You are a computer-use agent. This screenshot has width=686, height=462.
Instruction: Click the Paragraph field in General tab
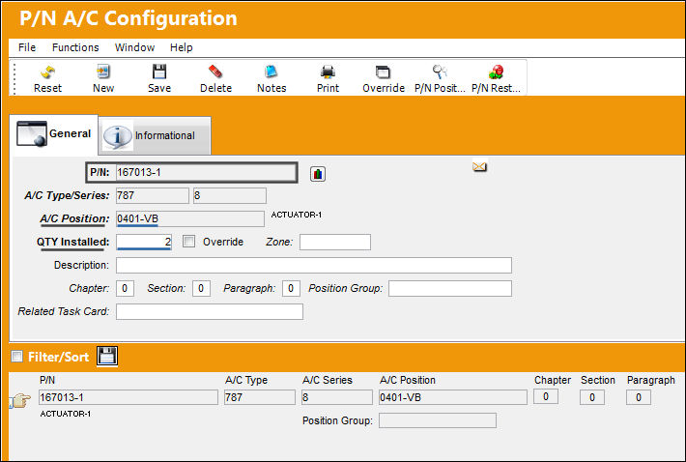click(x=291, y=288)
